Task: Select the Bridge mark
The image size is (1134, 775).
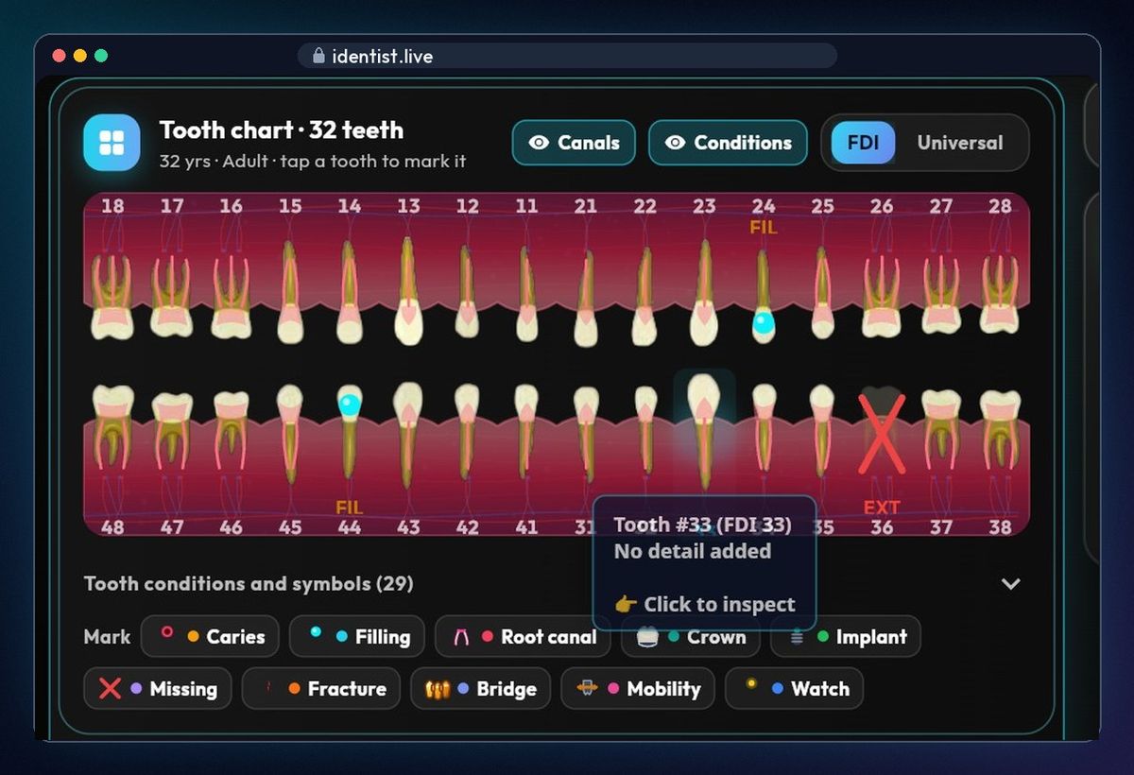Action: click(x=480, y=689)
